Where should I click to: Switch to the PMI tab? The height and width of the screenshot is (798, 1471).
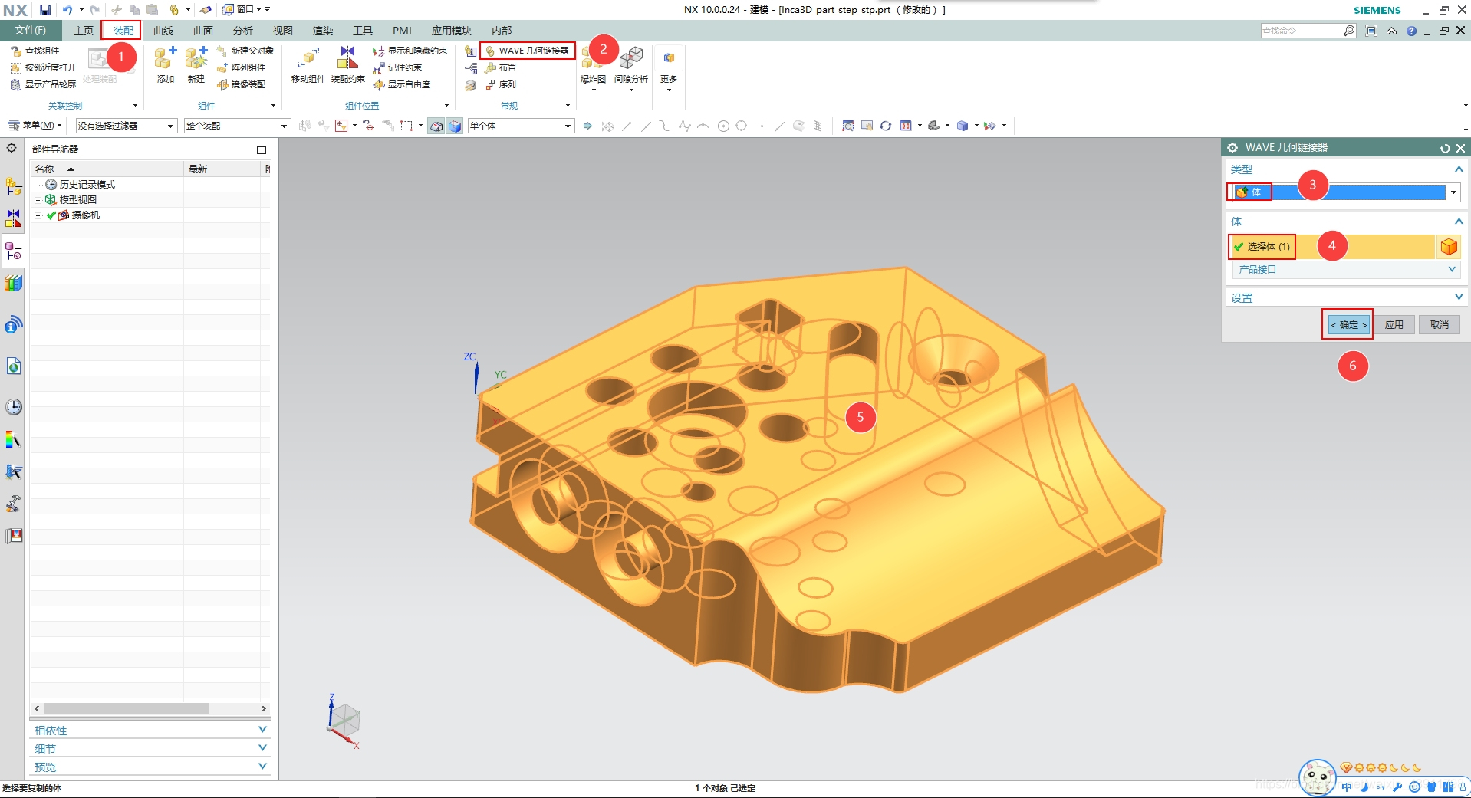[x=402, y=31]
